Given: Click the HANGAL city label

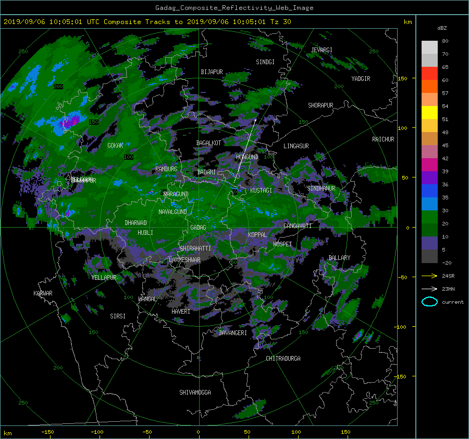Looking at the screenshot, I should pos(147,299).
